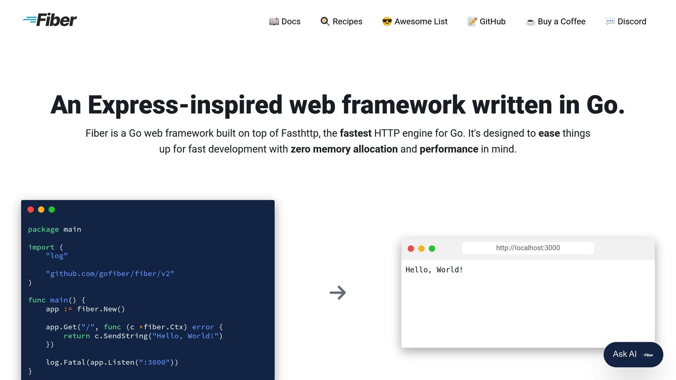Click the bold 'zero memory allocation' text

[344, 149]
